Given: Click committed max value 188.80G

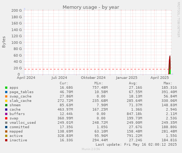Looking at the screenshot, I should click(169, 127).
